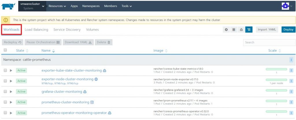Open the action menu for grafana-cluster-monitoring
Image resolution: width=296 pixels, height=120 pixels.
pyautogui.click(x=291, y=91)
